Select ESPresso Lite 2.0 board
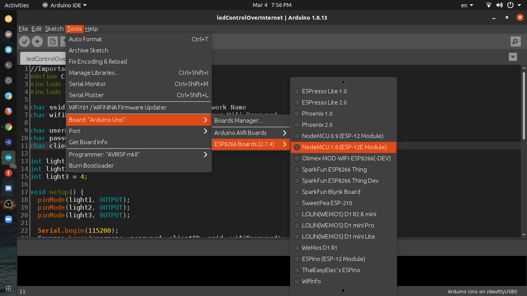Viewport: 527px width, 296px height. point(343,103)
